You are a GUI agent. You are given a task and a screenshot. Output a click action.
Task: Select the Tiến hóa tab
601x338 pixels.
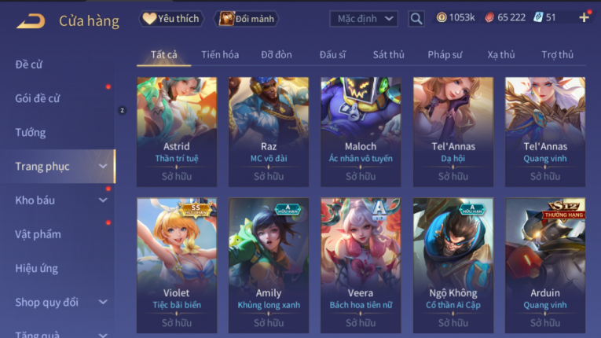(220, 55)
